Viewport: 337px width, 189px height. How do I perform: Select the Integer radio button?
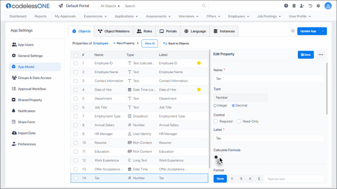(x=215, y=106)
